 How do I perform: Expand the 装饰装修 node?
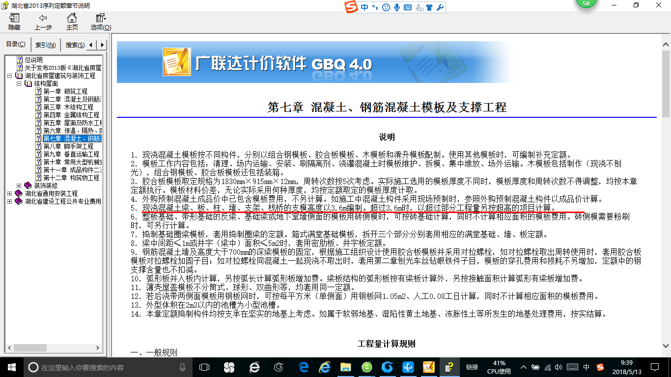(x=19, y=186)
